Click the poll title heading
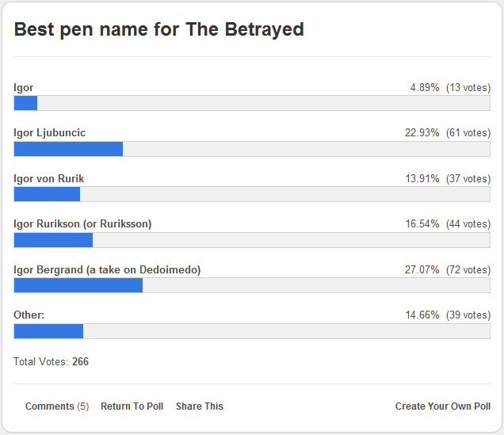 point(159,30)
